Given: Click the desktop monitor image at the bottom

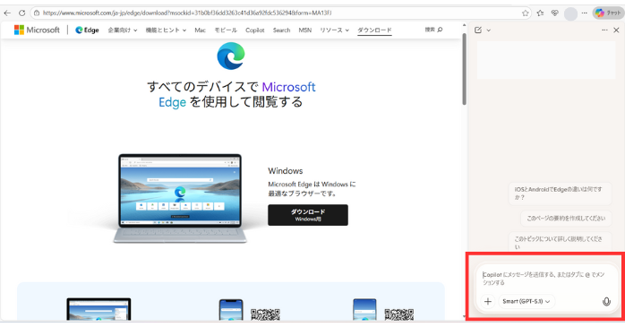Looking at the screenshot, I should coord(98,309).
